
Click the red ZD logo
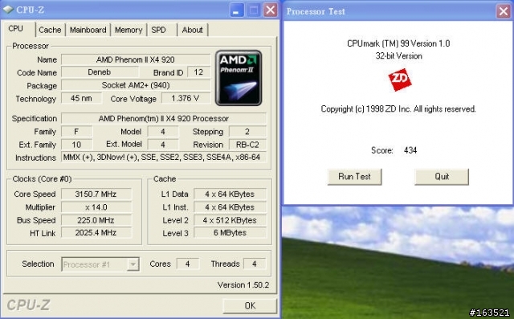click(x=400, y=80)
